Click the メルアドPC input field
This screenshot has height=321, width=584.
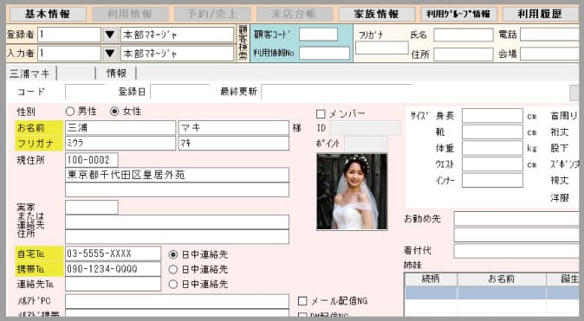pyautogui.click(x=177, y=301)
